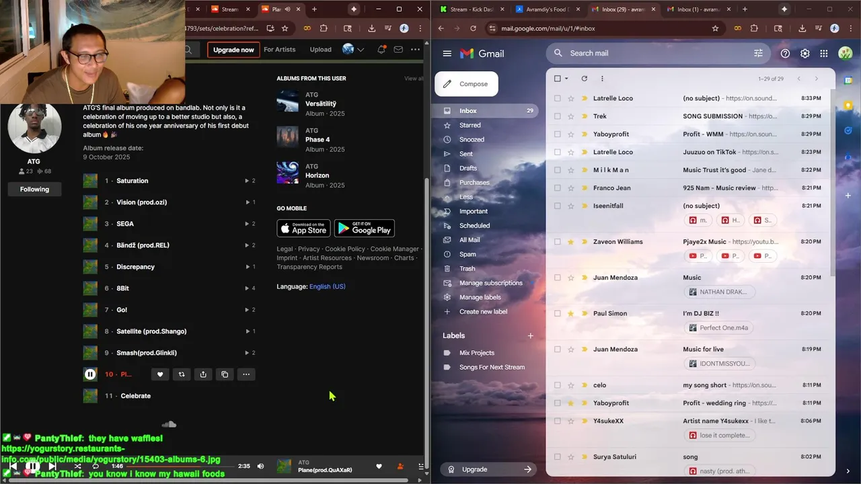Open SoundCloud notifications bell
The width and height of the screenshot is (861, 484).
(381, 49)
